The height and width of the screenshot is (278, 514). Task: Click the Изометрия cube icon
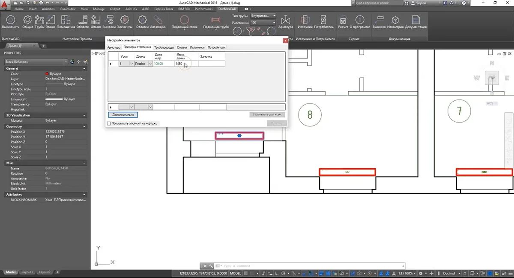[x=395, y=20]
